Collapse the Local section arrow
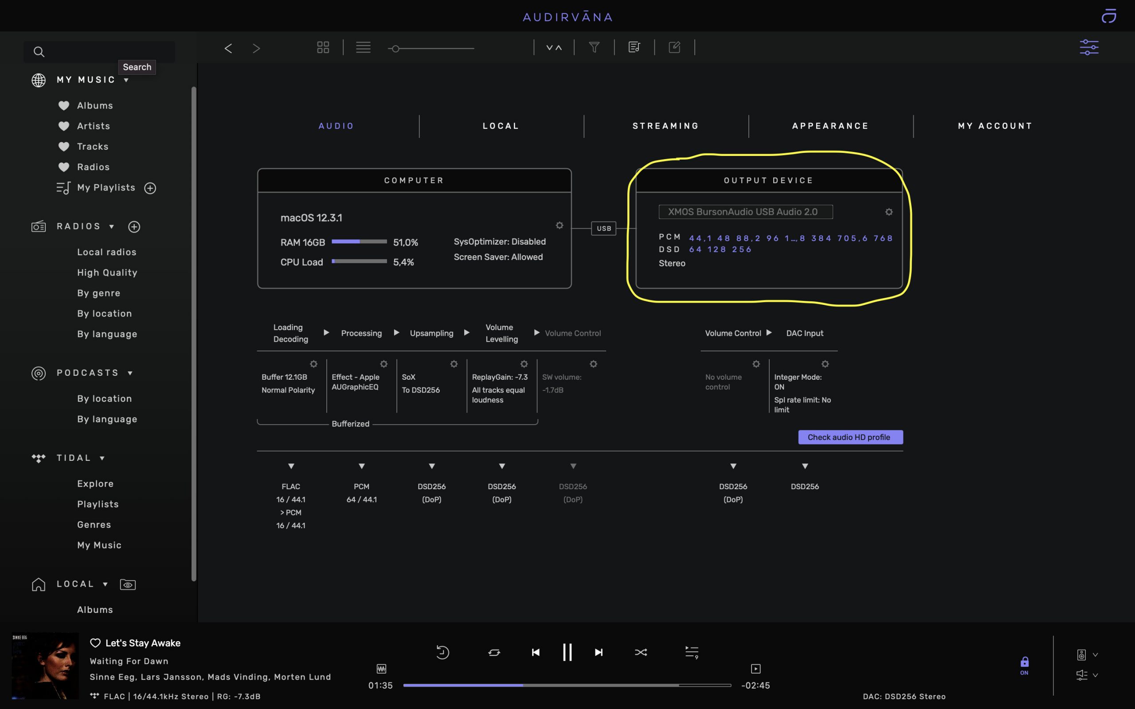 click(105, 584)
